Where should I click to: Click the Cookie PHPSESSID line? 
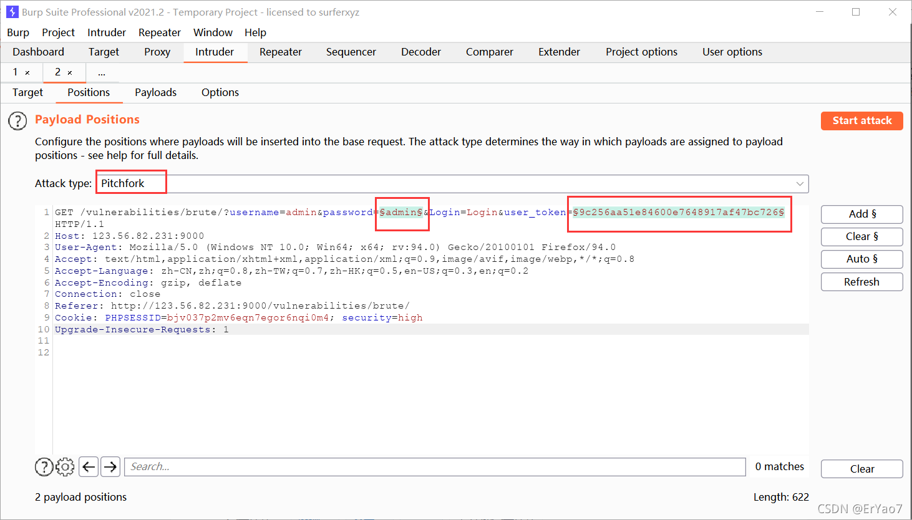(238, 318)
